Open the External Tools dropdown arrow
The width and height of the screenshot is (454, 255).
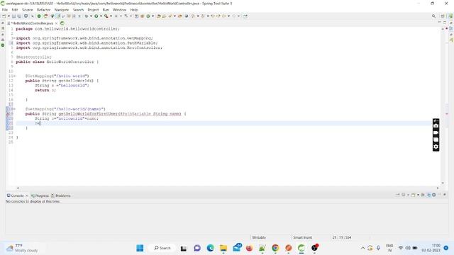(111, 16)
